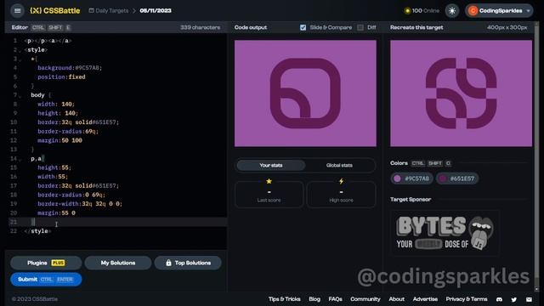544x306 pixels.
Task: Click the 339 characters counter
Action: click(201, 27)
